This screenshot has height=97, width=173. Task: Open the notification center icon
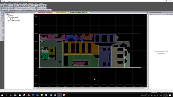(x=170, y=95)
